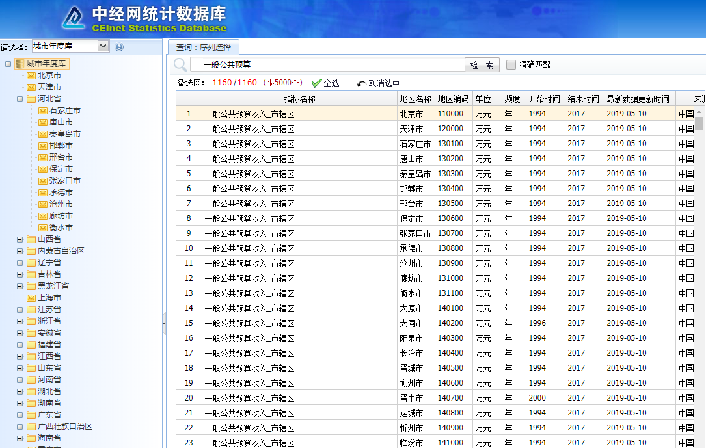Viewport: 706px width, 448px height.
Task: Click the undo arrow icon for deselect
Action: [362, 83]
